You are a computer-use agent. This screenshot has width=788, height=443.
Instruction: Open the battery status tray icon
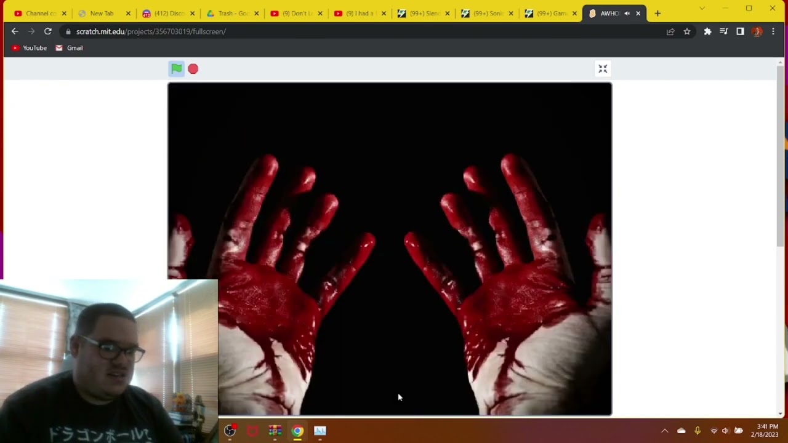tap(739, 431)
